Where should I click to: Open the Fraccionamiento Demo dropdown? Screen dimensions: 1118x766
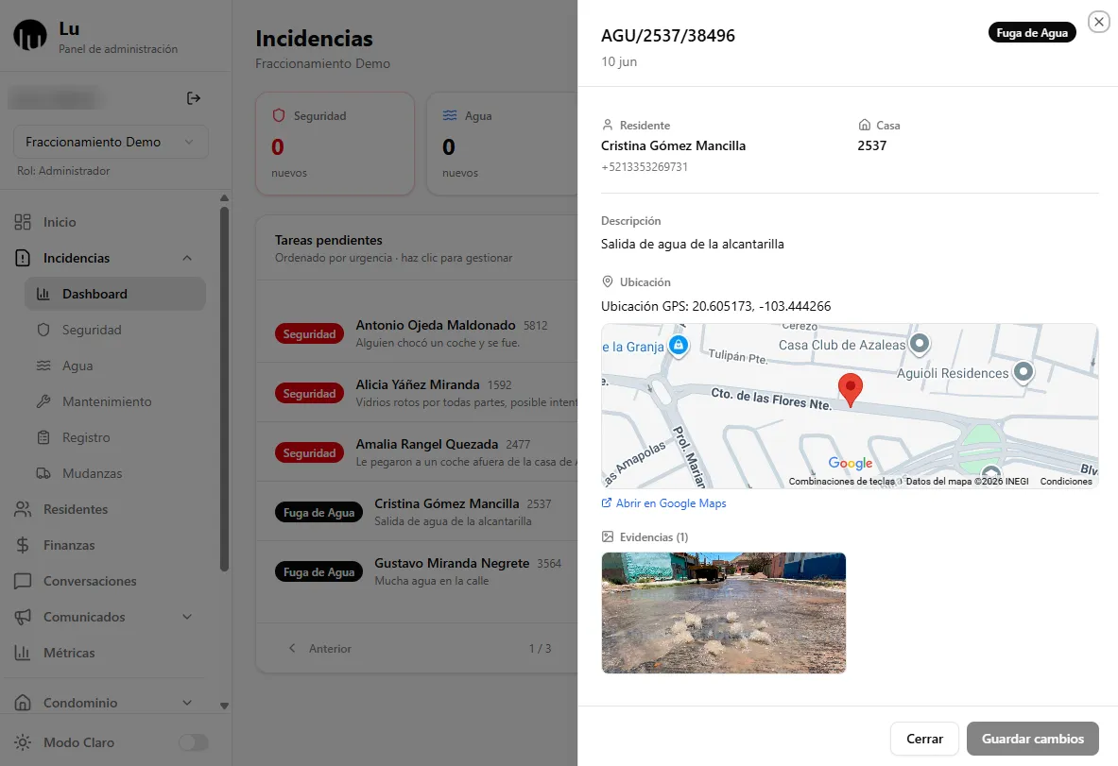pyautogui.click(x=111, y=142)
